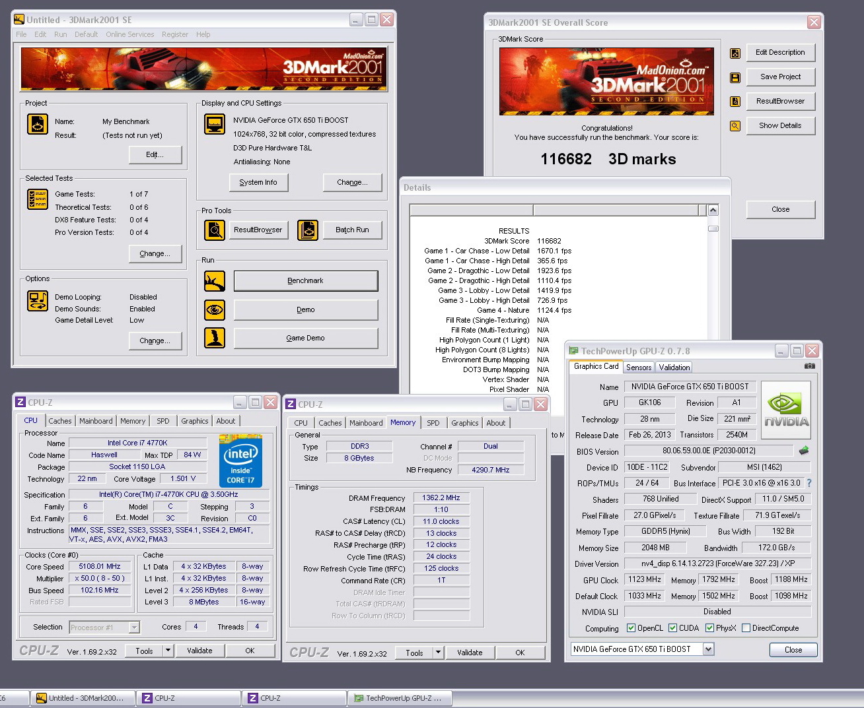Image resolution: width=864 pixels, height=708 pixels.
Task: Click the Validate button in left CPU-Z
Action: pos(199,651)
